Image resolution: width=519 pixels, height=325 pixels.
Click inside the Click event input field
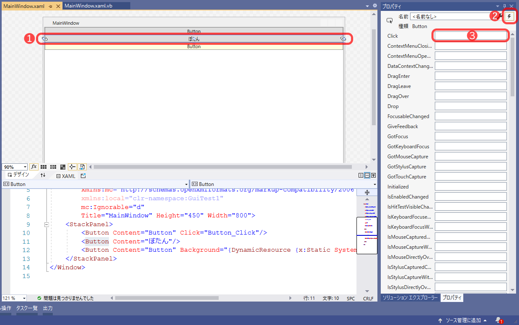[470, 36]
